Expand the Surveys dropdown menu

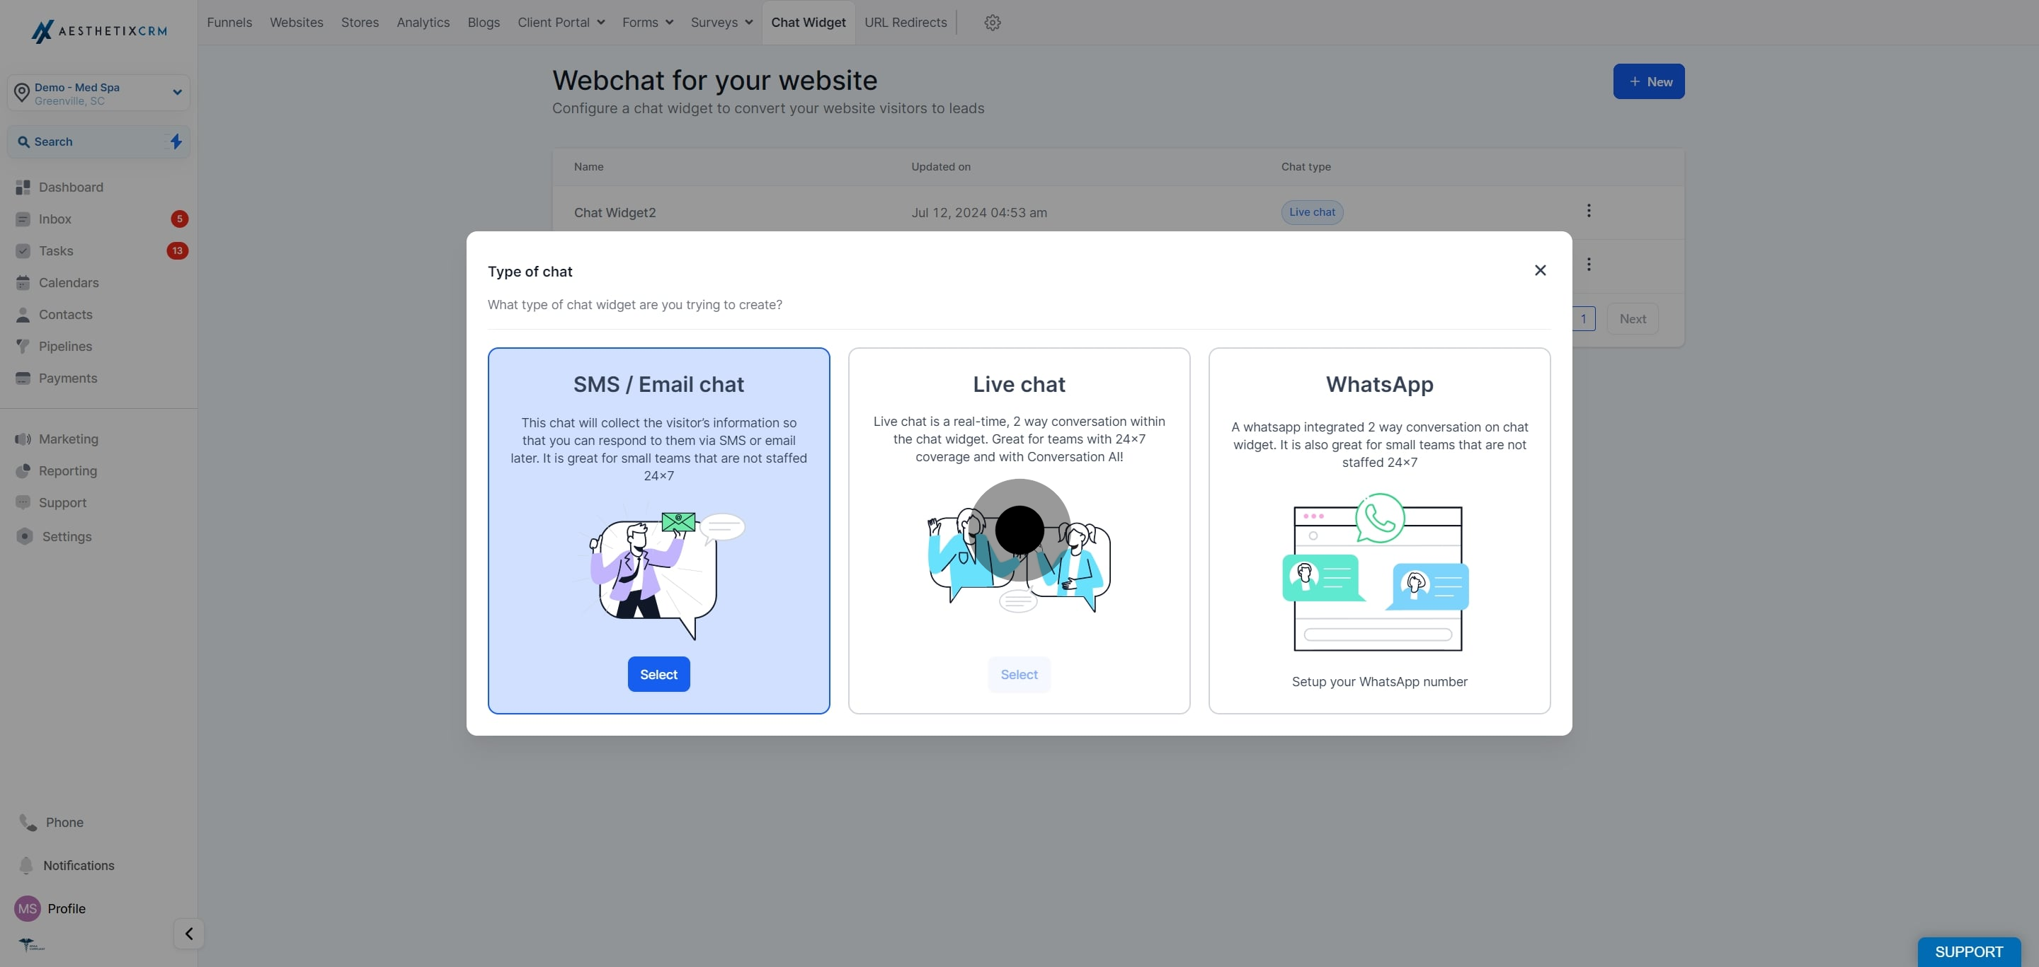click(x=721, y=23)
